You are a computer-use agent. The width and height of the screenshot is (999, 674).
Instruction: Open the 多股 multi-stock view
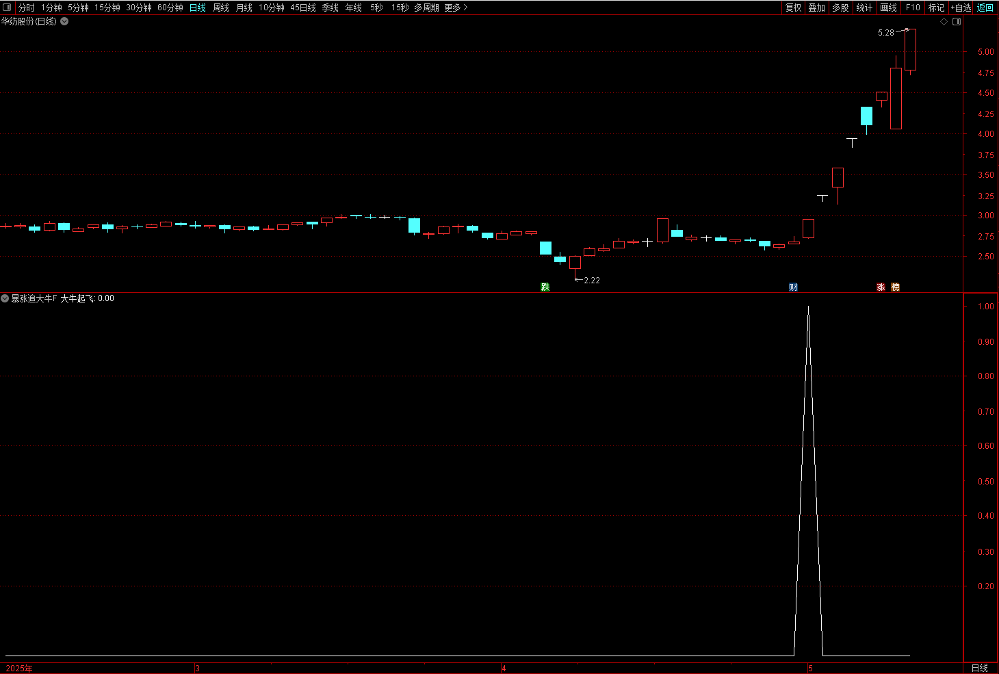click(x=840, y=8)
